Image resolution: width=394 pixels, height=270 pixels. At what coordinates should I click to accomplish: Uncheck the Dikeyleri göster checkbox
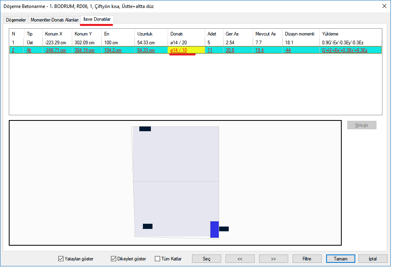(x=113, y=259)
